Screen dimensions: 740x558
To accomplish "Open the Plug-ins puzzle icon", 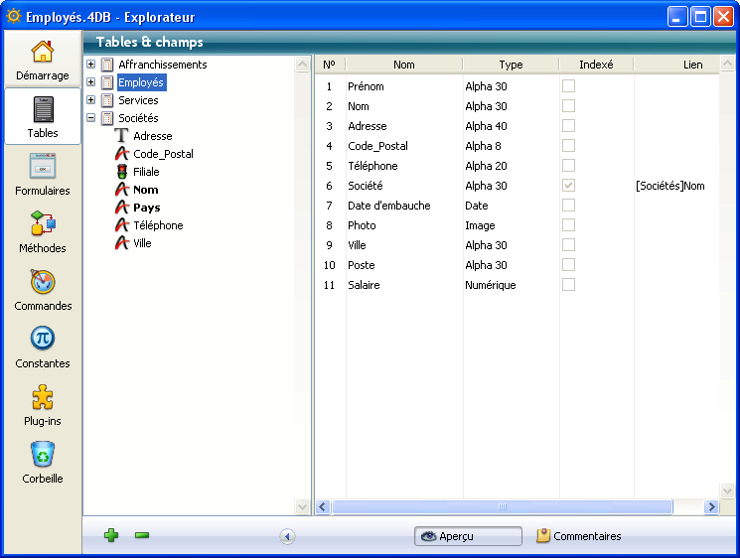I will 42,405.
